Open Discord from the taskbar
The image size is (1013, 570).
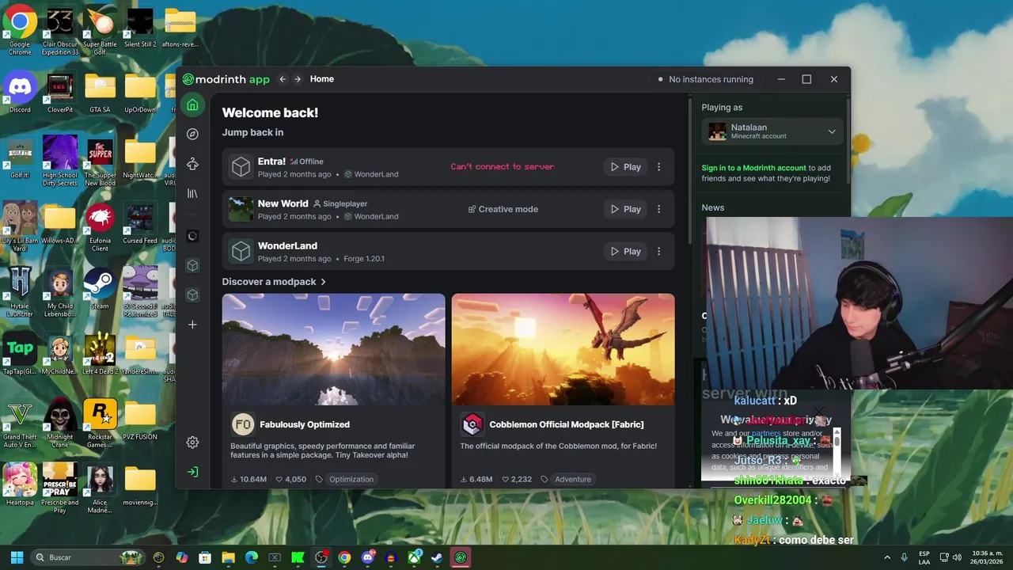click(367, 557)
